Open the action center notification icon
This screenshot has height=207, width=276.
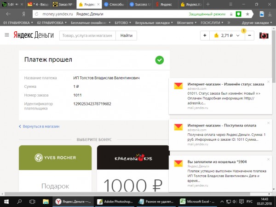pyautogui.click(x=241, y=201)
